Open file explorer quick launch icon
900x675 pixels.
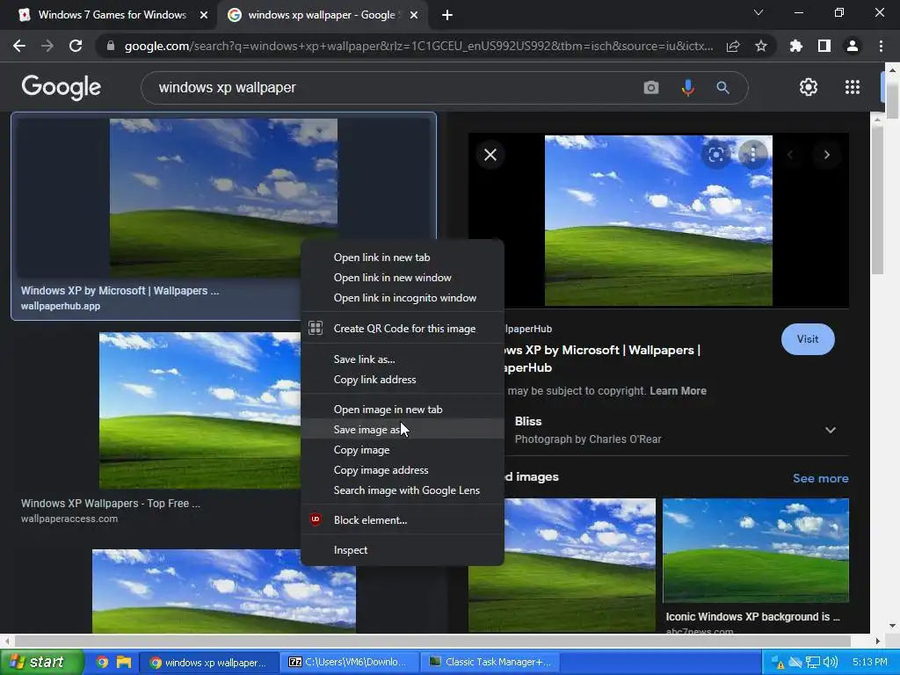pyautogui.click(x=123, y=662)
